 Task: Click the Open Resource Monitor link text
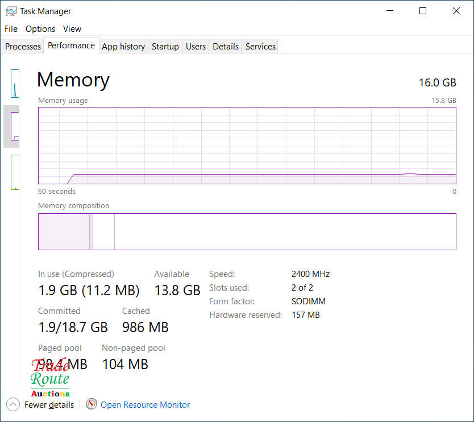pos(145,405)
